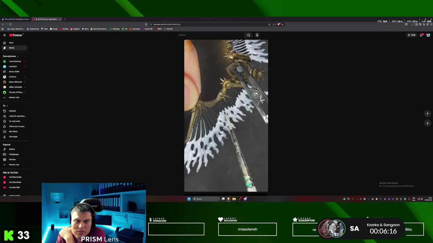This screenshot has width=433, height=243.
Task: Open the account avatar menu
Action: pyautogui.click(x=428, y=35)
